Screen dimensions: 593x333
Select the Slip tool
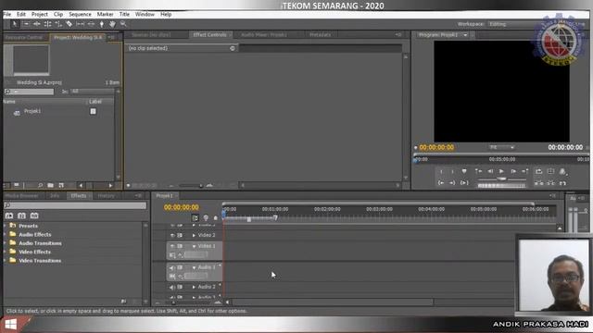(81, 24)
